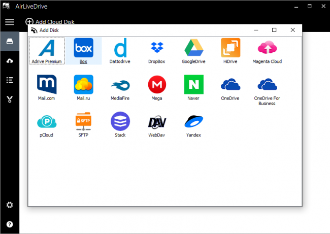Viewport: 330px width, 234px height.
Task: Select DropBox as the cloud disk
Action: (x=157, y=49)
